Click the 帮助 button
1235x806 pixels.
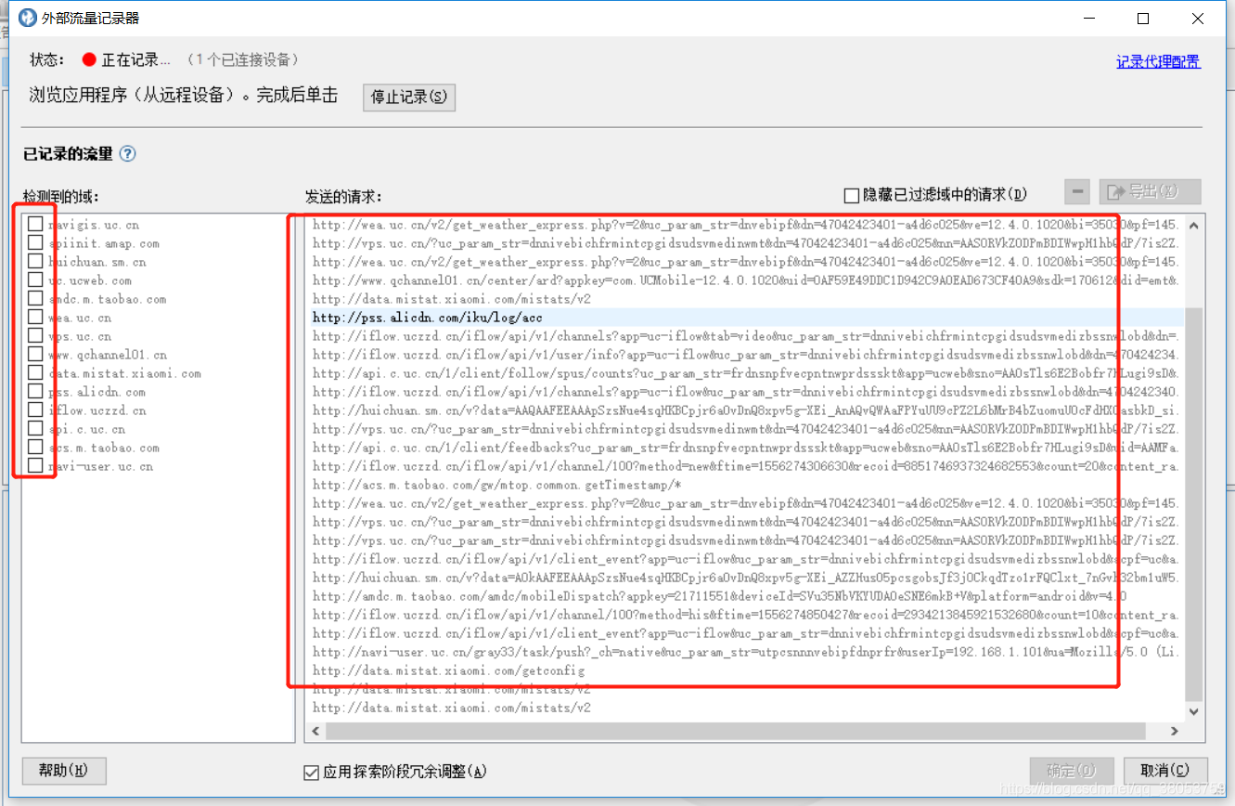(x=62, y=771)
